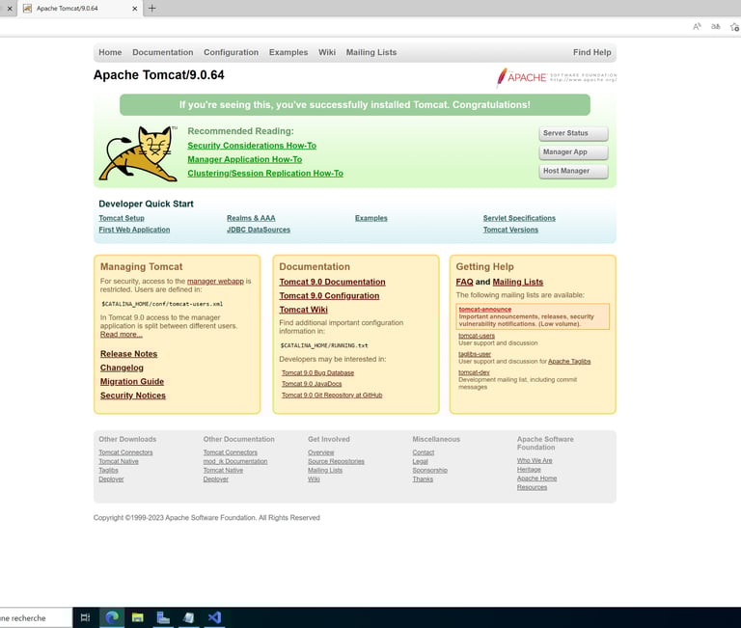
Task: Open Realms & AAA link
Action: pos(251,218)
